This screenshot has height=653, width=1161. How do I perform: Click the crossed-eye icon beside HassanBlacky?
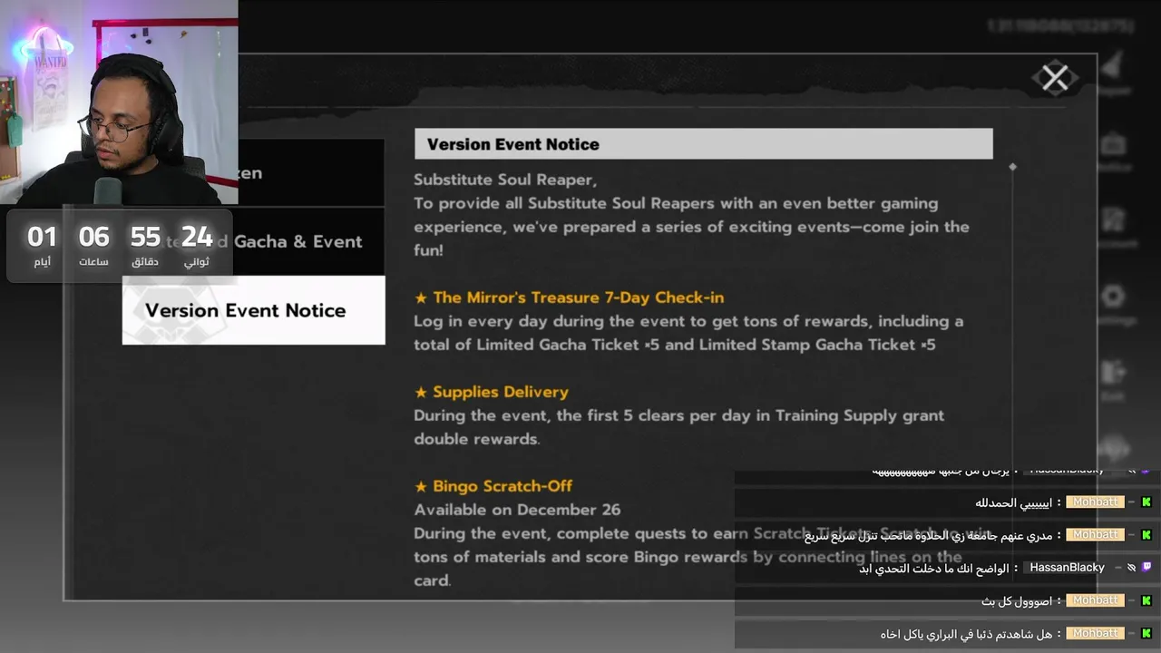1131,568
